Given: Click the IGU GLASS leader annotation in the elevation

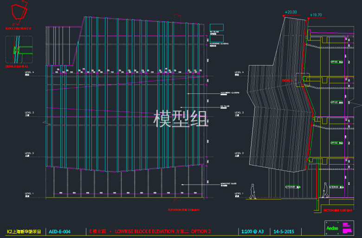Looking at the screenshot, I should [225, 106].
